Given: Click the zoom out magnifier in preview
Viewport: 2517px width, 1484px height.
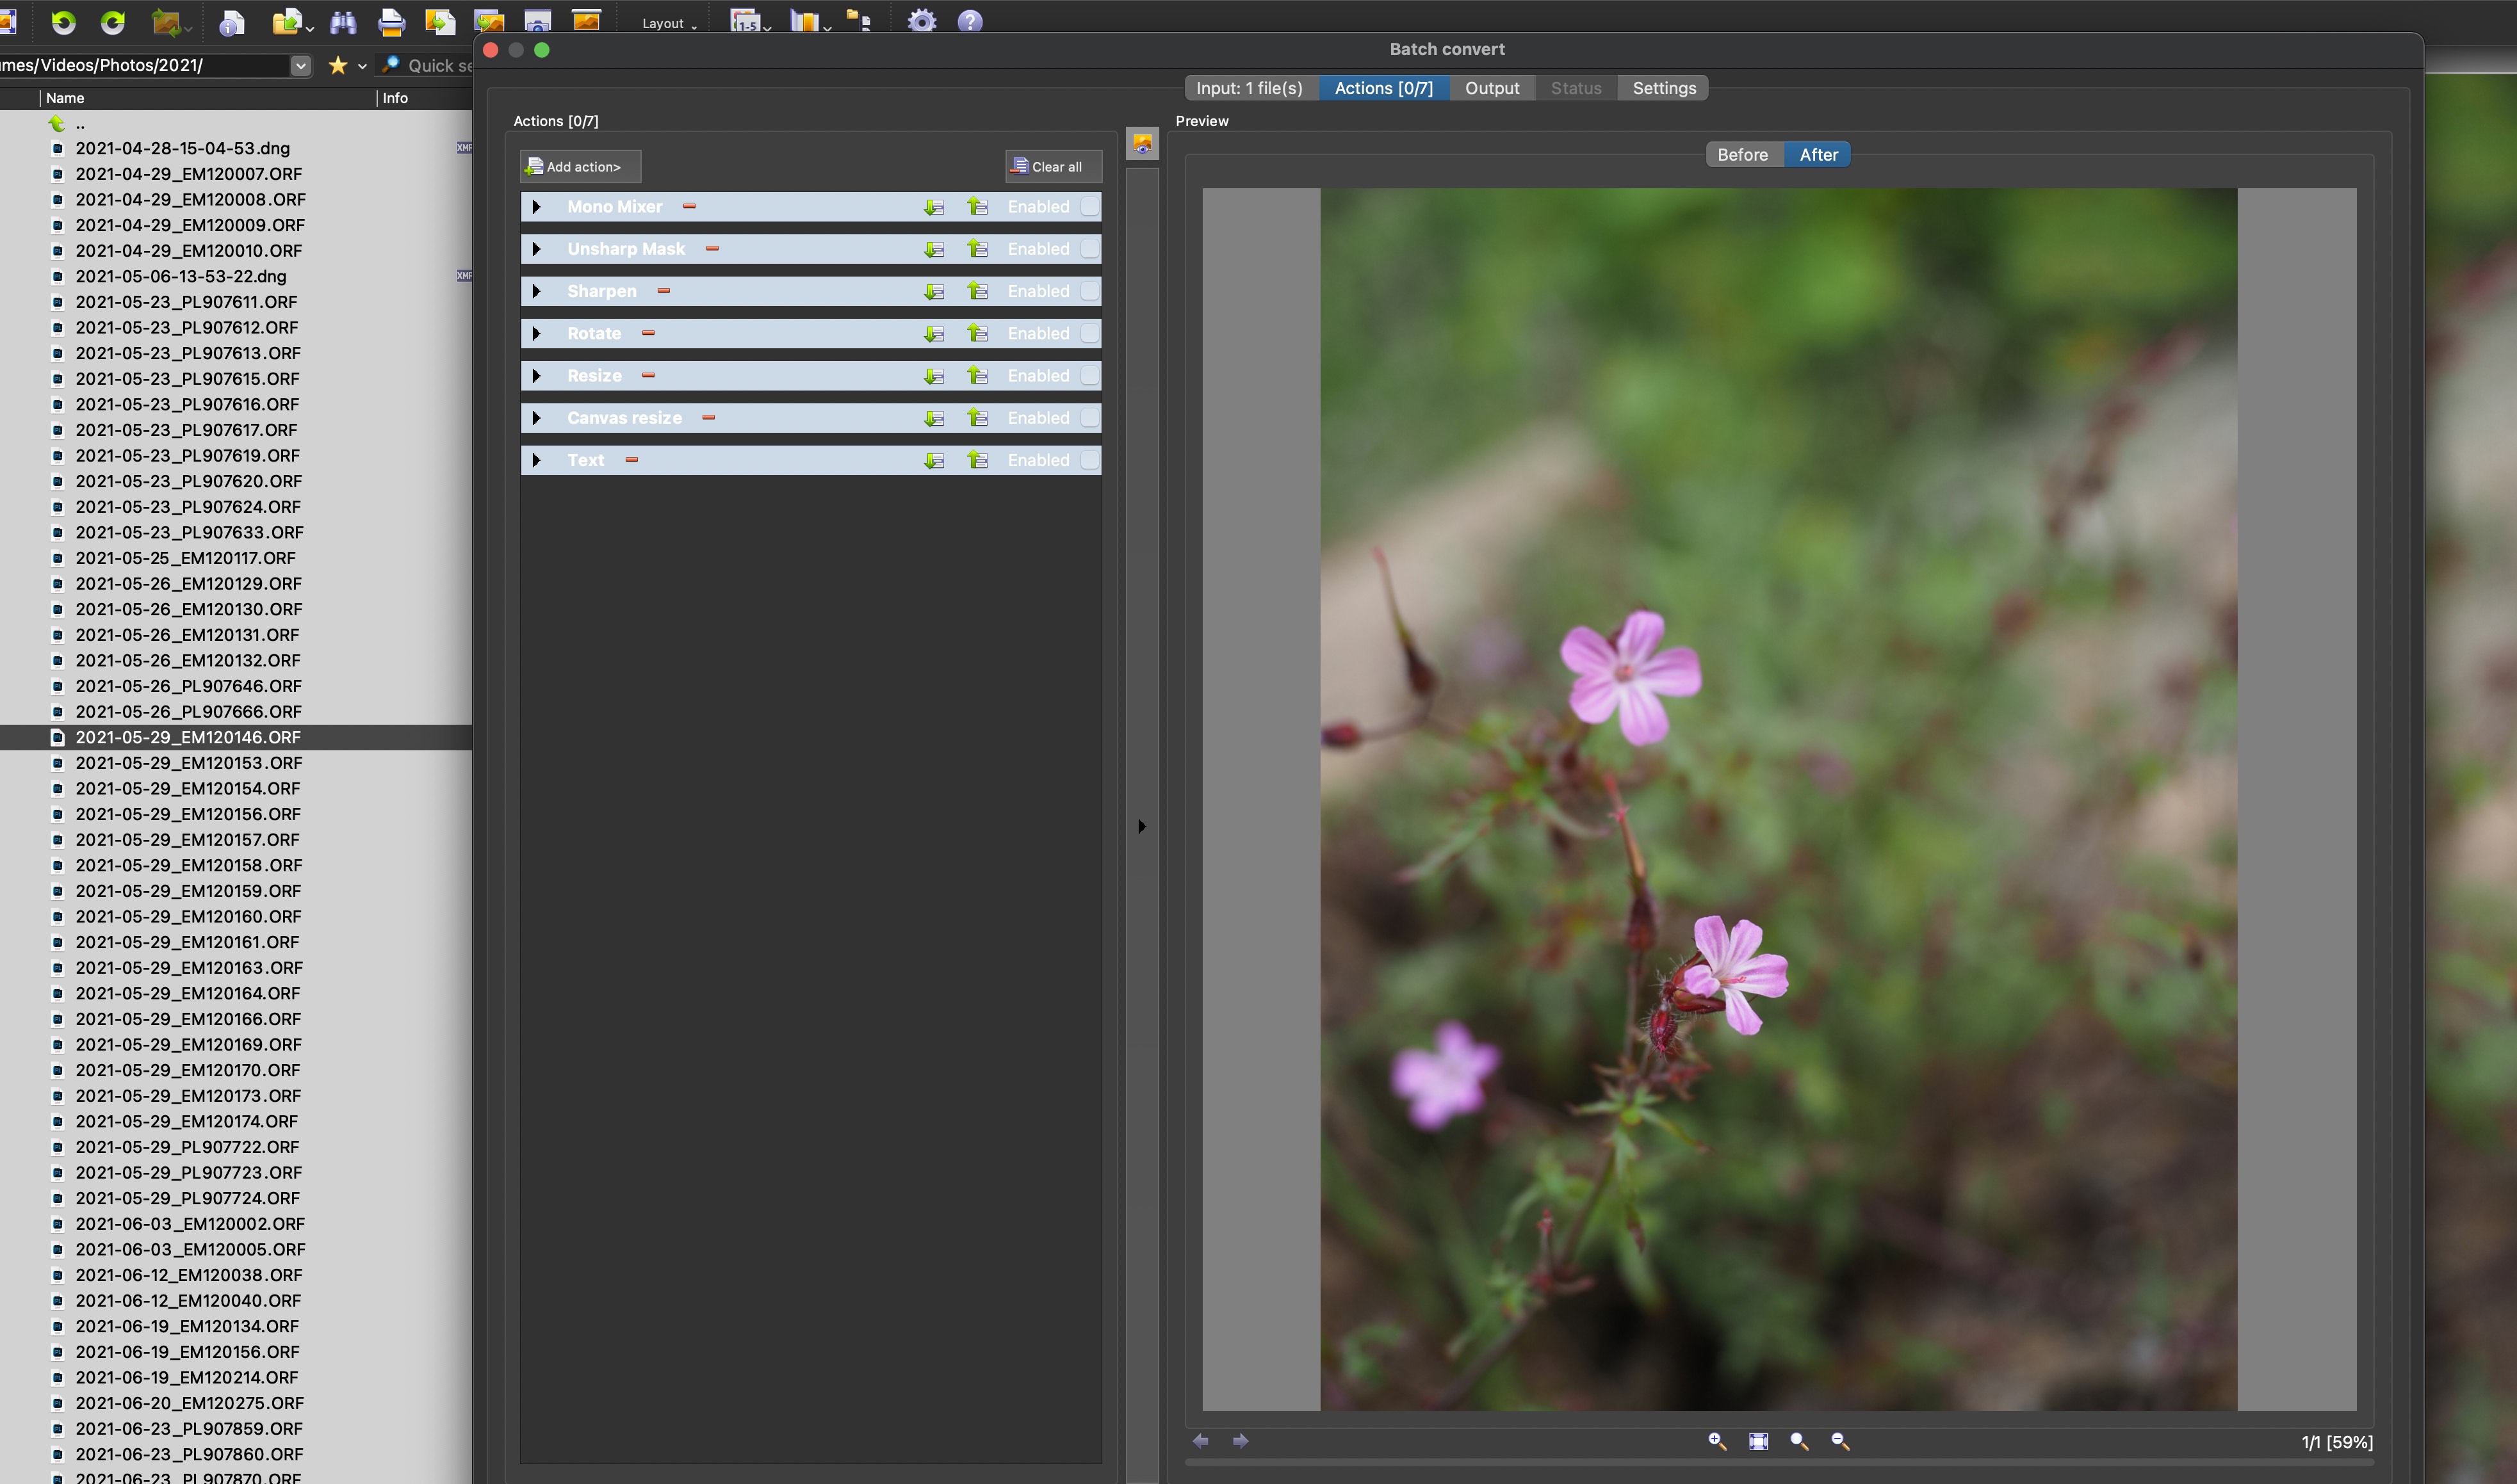Looking at the screenshot, I should [x=1840, y=1441].
